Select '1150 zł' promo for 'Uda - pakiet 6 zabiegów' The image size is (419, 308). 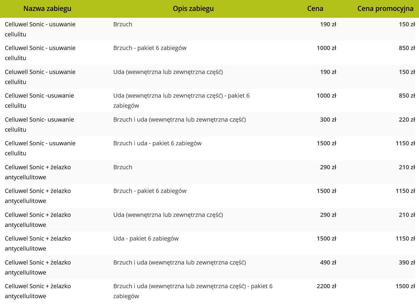pyautogui.click(x=405, y=238)
